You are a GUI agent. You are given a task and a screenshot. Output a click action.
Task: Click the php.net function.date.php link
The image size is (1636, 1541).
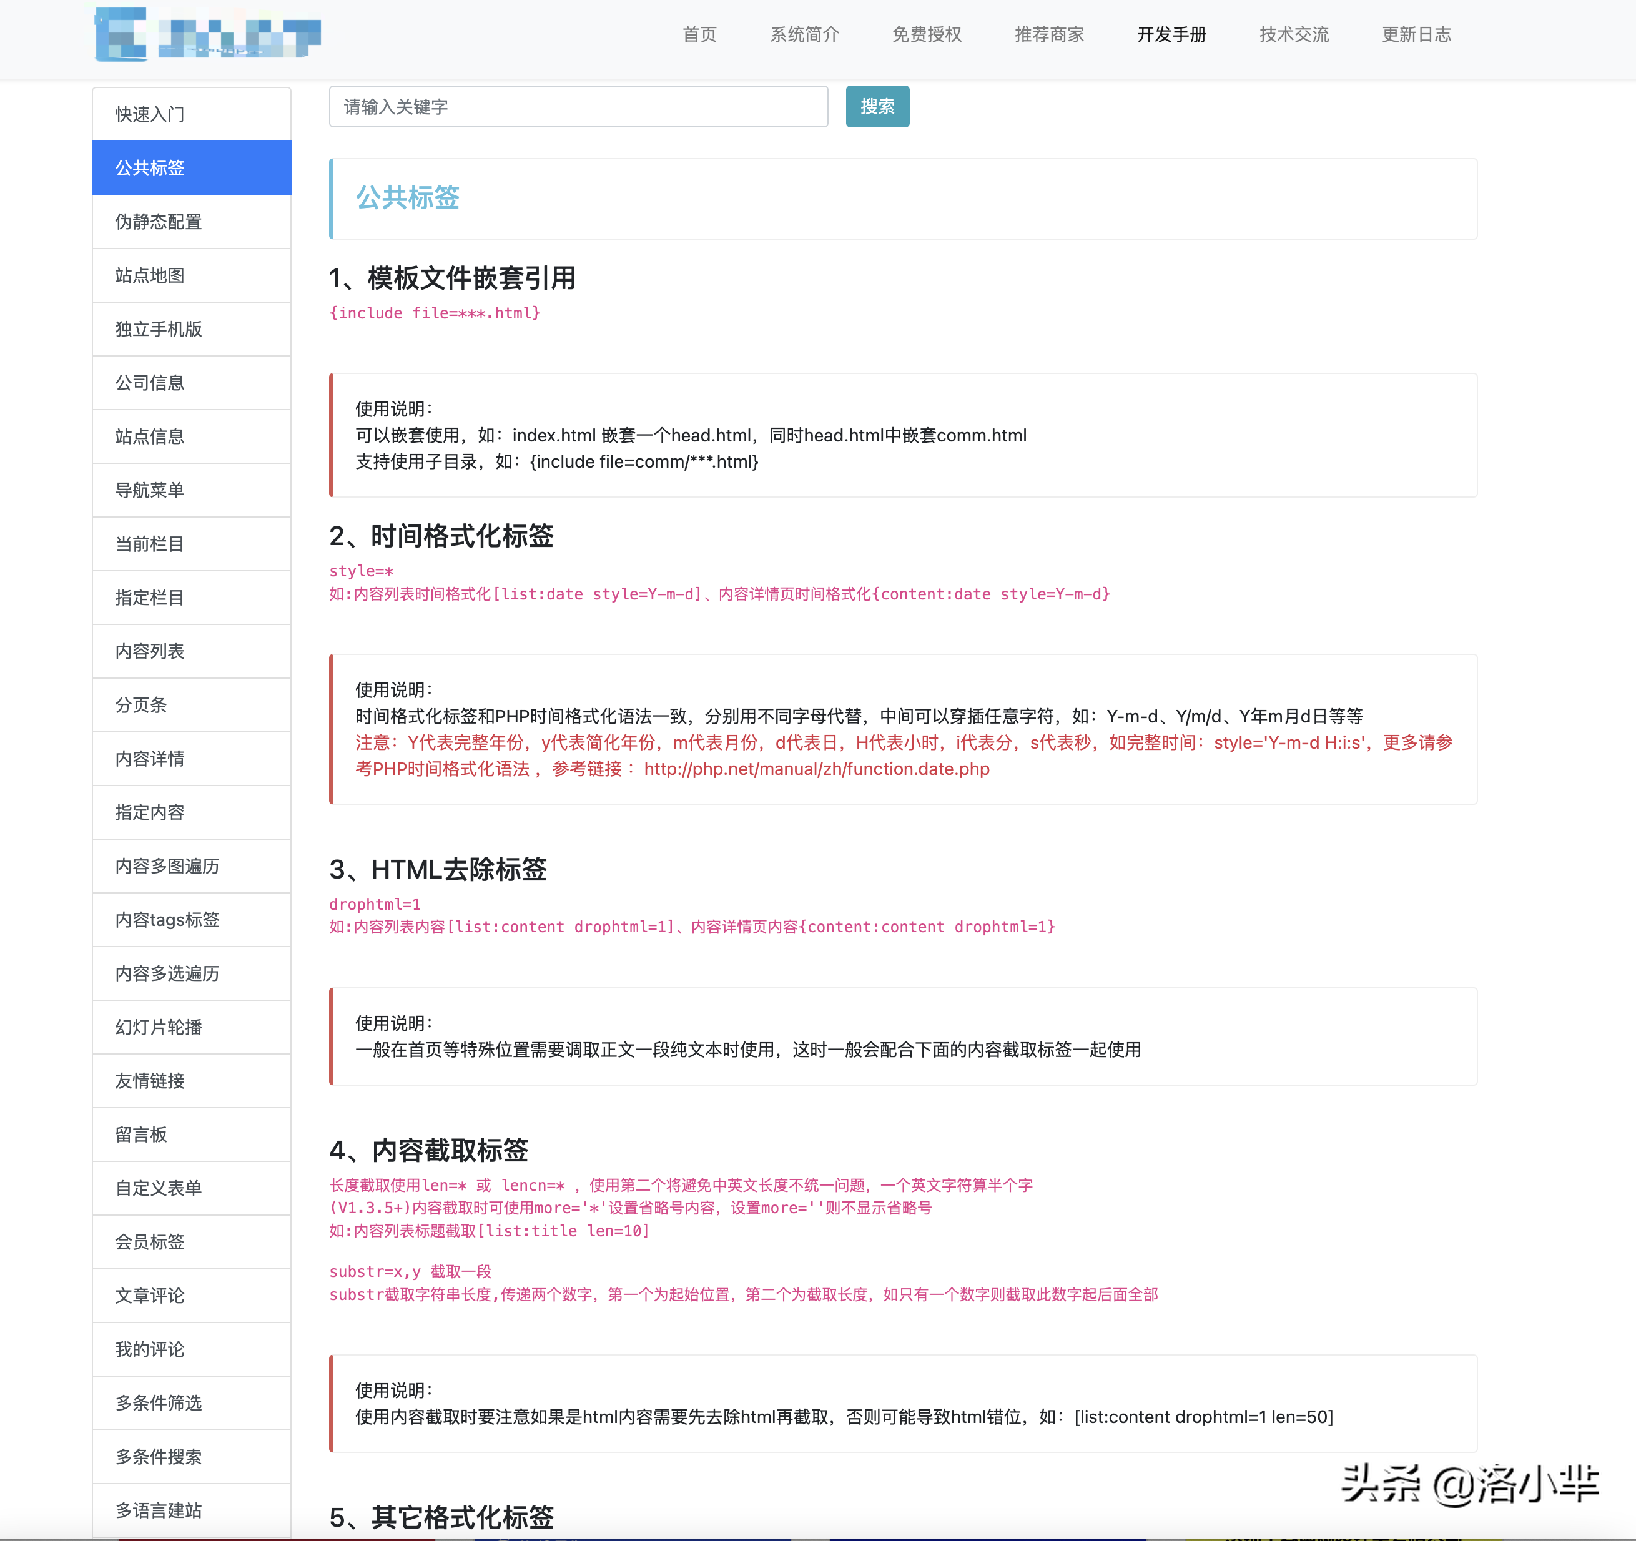(816, 769)
